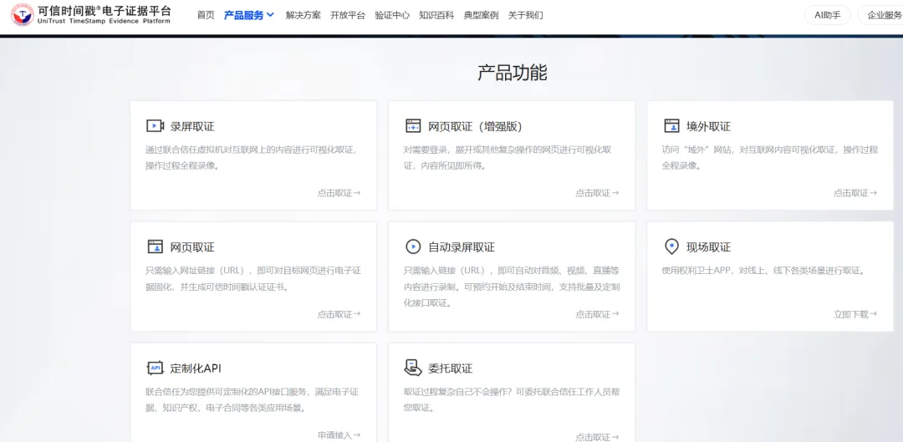903x442 pixels.
Task: Open the 典型案例 nav item
Action: coord(481,16)
